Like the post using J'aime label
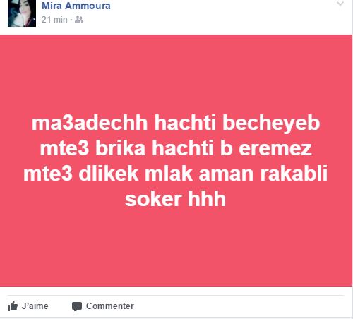Image resolution: width=353 pixels, height=319 pixels. (35, 306)
